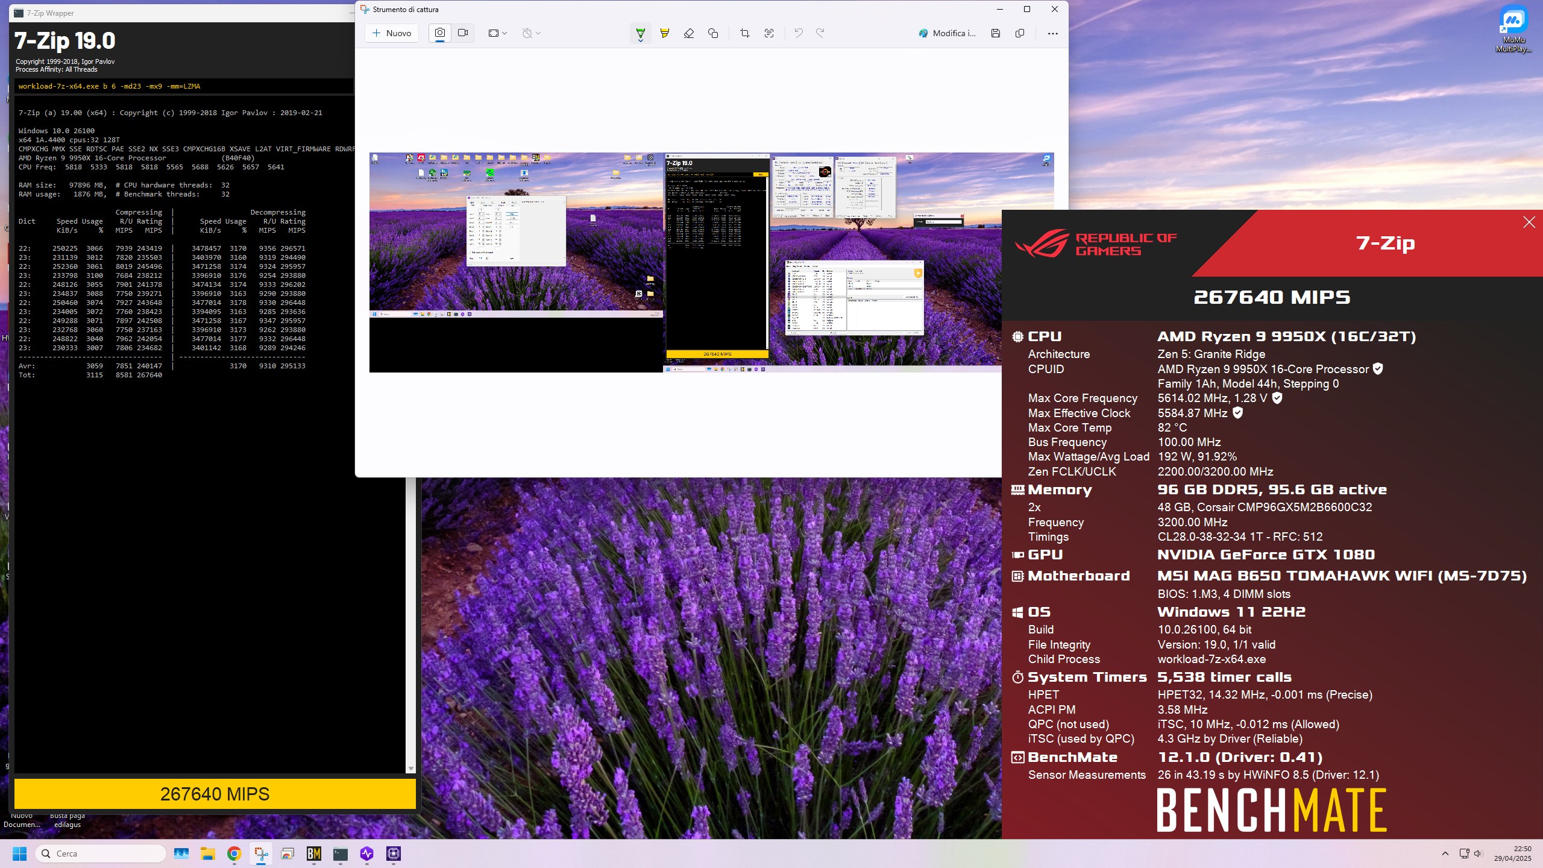The height and width of the screenshot is (868, 1543).
Task: Open File Explorer from taskbar
Action: tap(208, 854)
